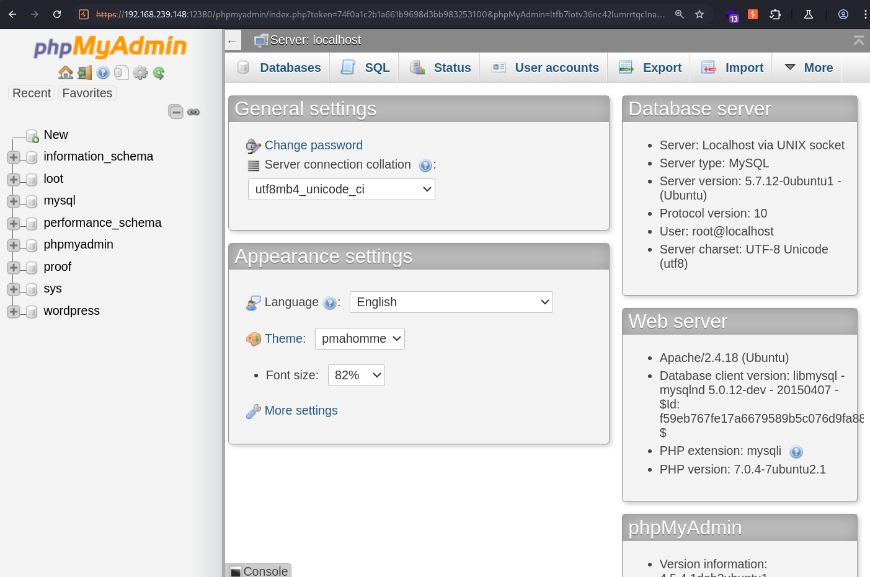Click the Theme link label
Viewport: 870px width, 577px height.
coord(285,338)
